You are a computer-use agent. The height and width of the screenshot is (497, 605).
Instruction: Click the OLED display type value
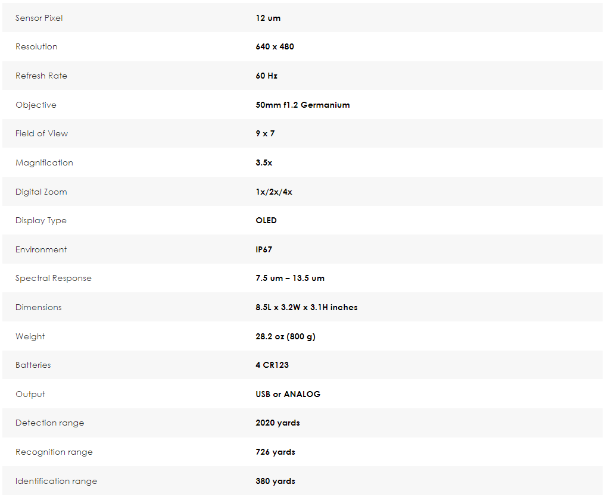click(x=266, y=221)
